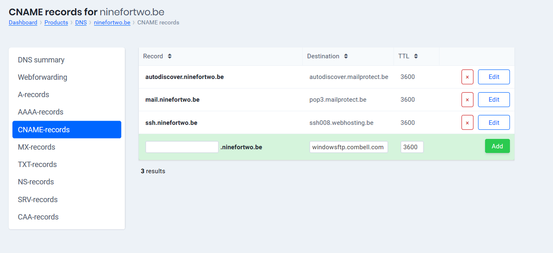Open DNS summary in sidebar
This screenshot has height=253, width=553.
41,60
